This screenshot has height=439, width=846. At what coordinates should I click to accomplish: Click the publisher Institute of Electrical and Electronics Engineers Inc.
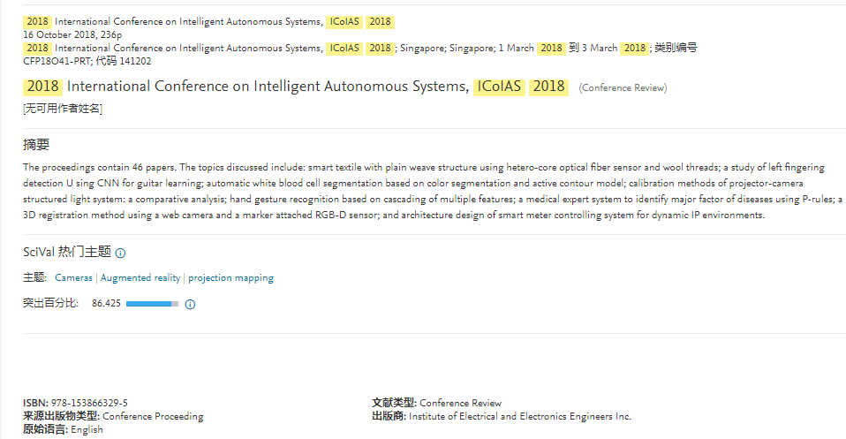[x=520, y=416]
